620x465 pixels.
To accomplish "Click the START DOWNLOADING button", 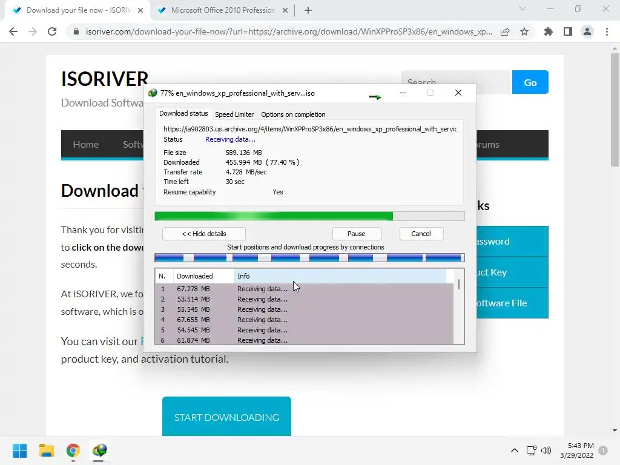I will (x=226, y=417).
